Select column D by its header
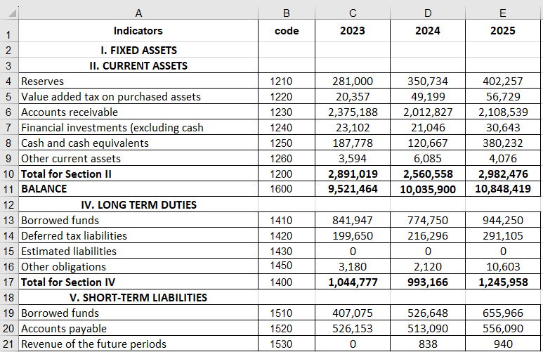Image resolution: width=543 pixels, height=352 pixels. [x=428, y=11]
